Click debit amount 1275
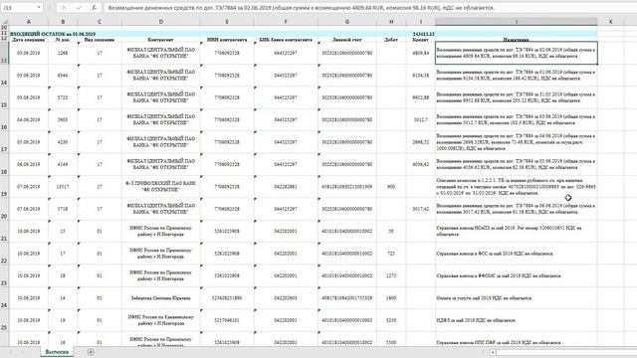 391,275
